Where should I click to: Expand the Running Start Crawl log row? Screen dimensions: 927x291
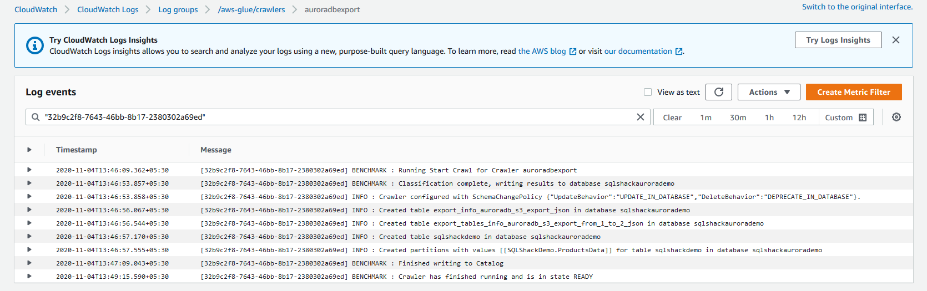click(x=29, y=170)
